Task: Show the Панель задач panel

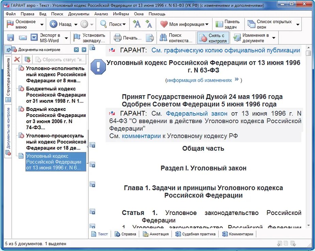Action: (x=227, y=24)
